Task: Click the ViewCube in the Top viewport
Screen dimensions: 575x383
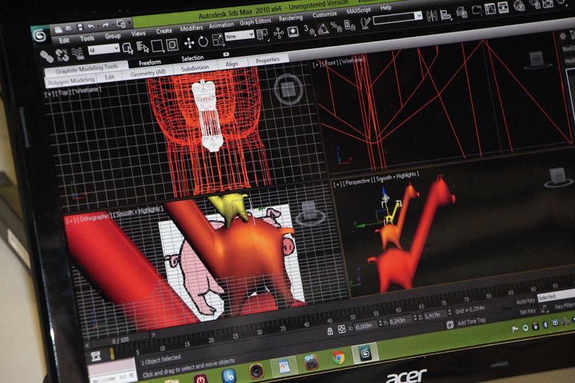Action: tap(288, 90)
